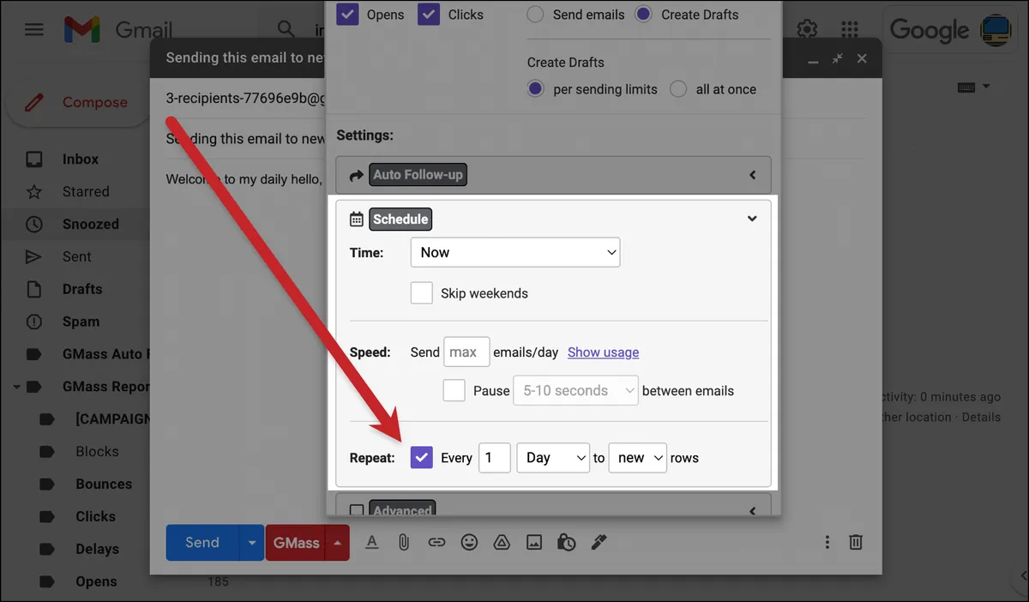
Task: Uncheck the Opens tracking checkbox
Action: pyautogui.click(x=348, y=15)
